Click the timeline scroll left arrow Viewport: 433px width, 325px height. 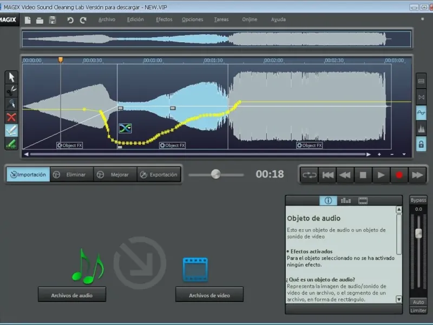point(26,154)
